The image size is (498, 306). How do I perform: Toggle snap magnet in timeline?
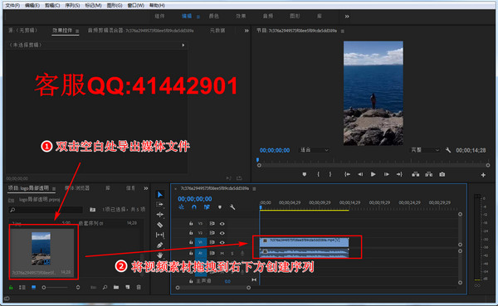194,207
